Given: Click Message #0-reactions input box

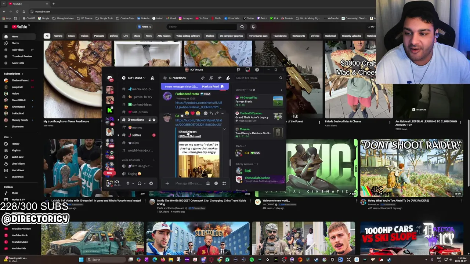Looking at the screenshot, I should [x=188, y=183].
